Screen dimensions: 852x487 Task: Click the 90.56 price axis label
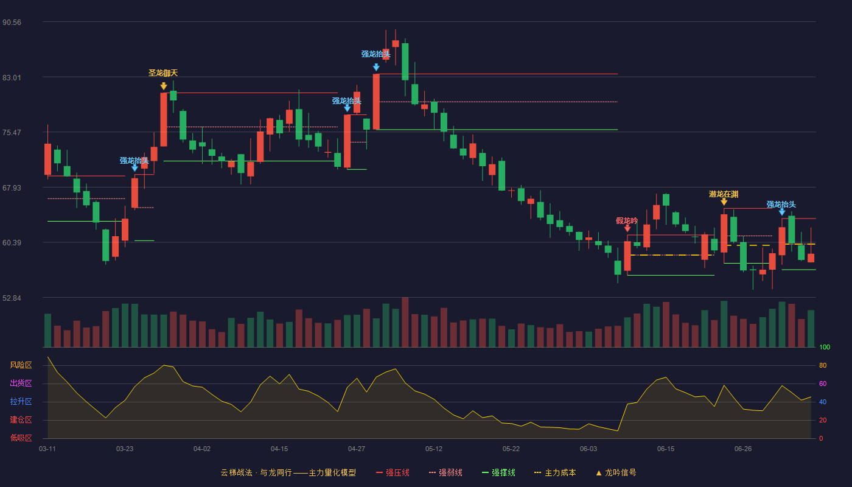point(12,23)
